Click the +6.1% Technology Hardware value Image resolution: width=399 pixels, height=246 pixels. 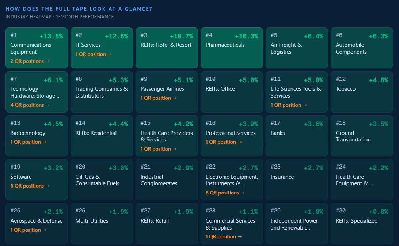pos(53,80)
